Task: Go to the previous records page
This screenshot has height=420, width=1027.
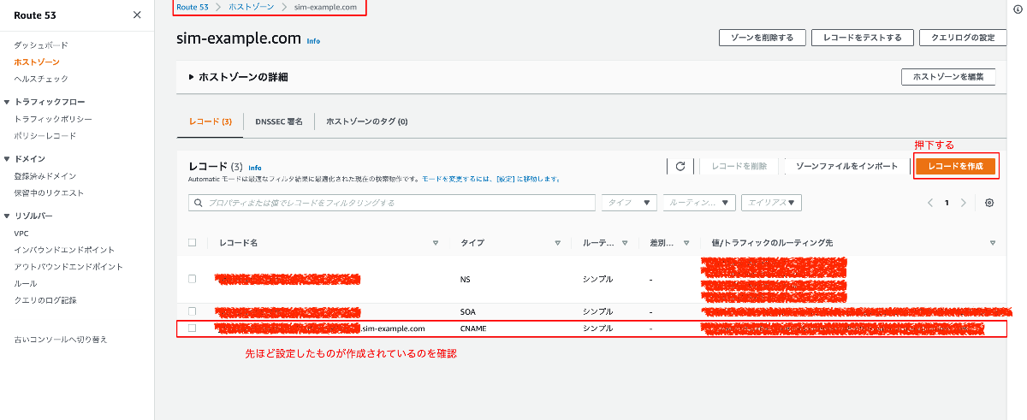Action: [x=930, y=203]
